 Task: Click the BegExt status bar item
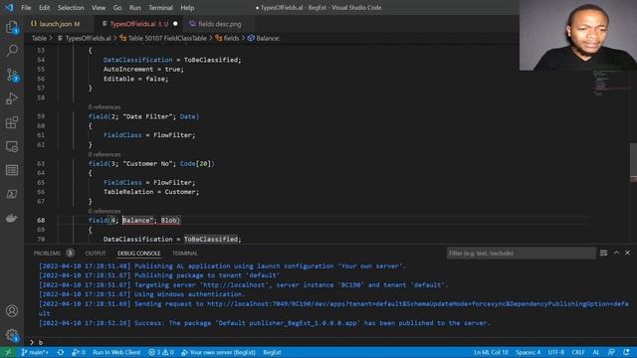272,352
